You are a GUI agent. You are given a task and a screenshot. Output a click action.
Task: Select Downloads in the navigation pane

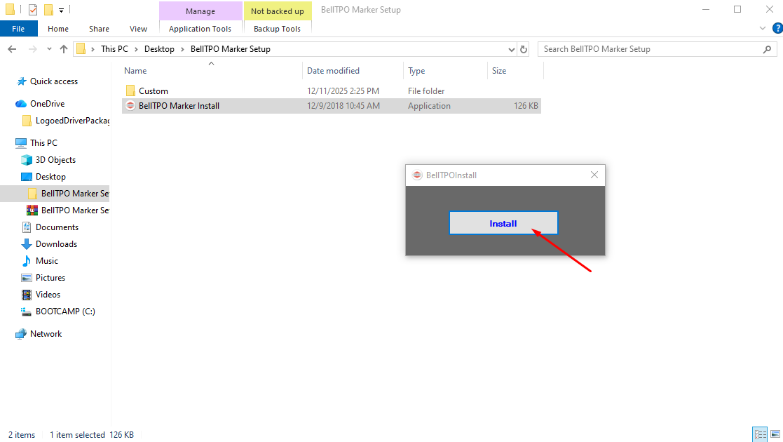pos(56,244)
